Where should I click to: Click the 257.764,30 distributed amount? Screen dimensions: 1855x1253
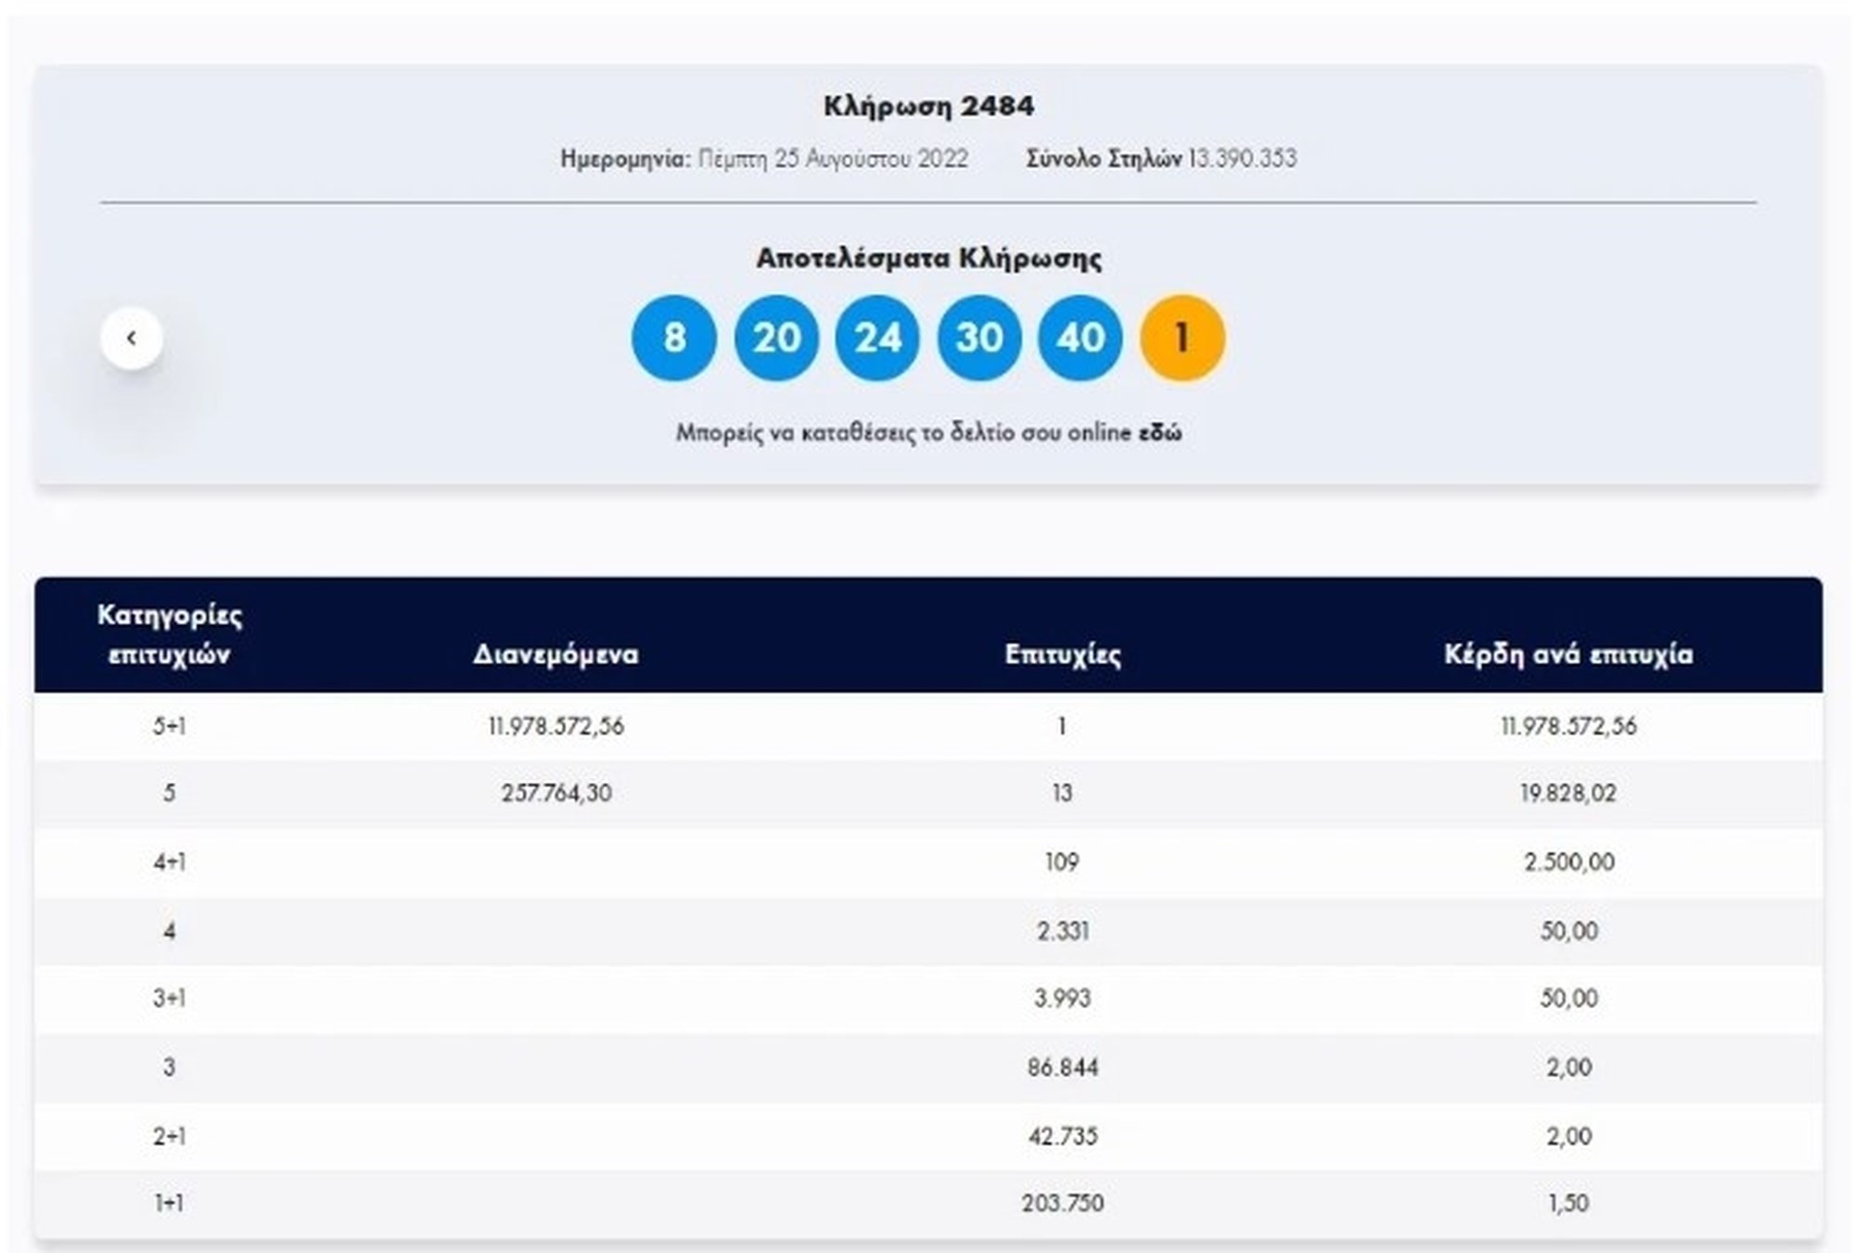pyautogui.click(x=556, y=794)
